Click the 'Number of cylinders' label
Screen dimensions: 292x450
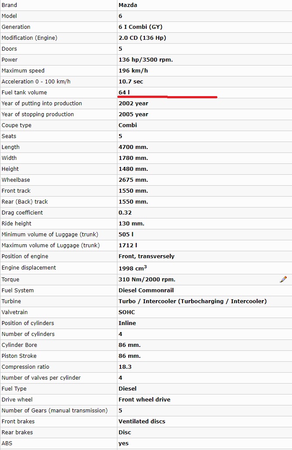pos(28,334)
